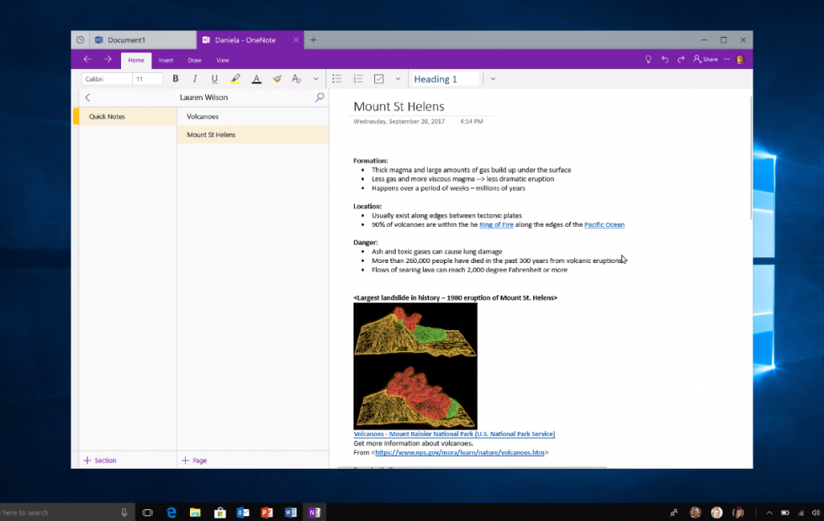This screenshot has height=521, width=824.
Task: Go forward with the ribbon forward arrow
Action: pos(108,60)
